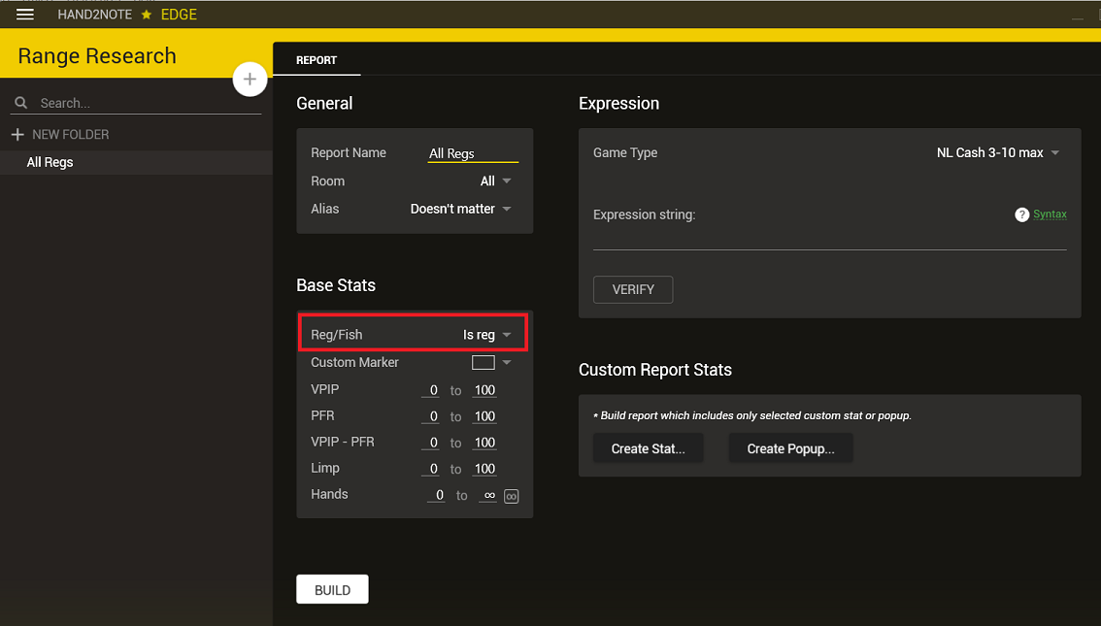Click the General section heading

324,103
